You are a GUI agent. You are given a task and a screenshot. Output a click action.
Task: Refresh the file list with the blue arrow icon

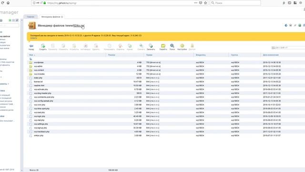286,25
